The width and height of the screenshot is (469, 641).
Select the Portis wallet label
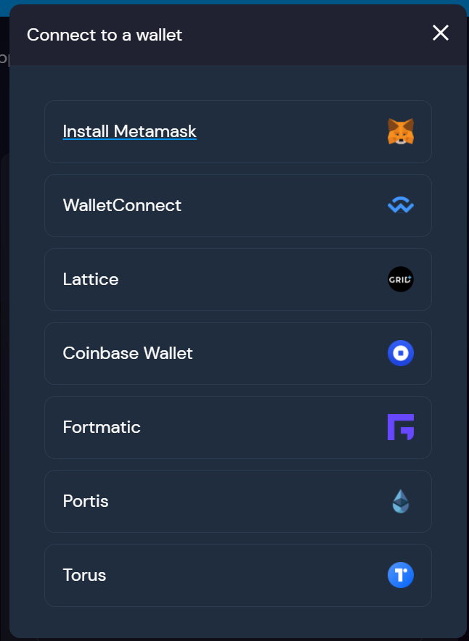pos(86,501)
